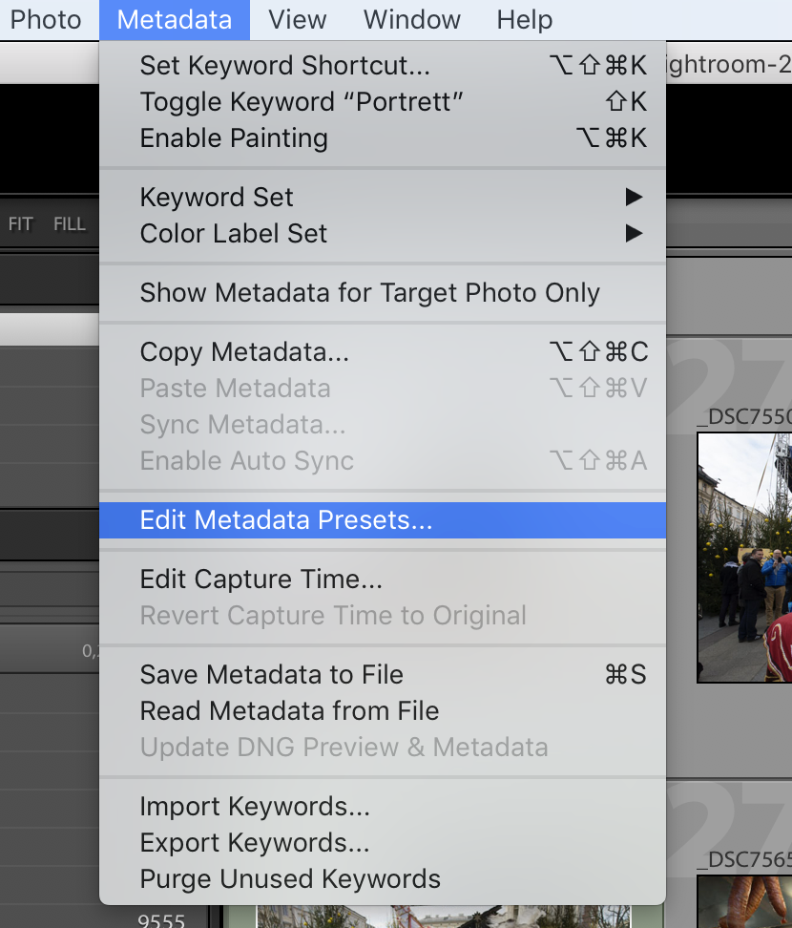Choose Copy Metadata... option
Viewport: 792px width, 928px height.
coord(244,351)
